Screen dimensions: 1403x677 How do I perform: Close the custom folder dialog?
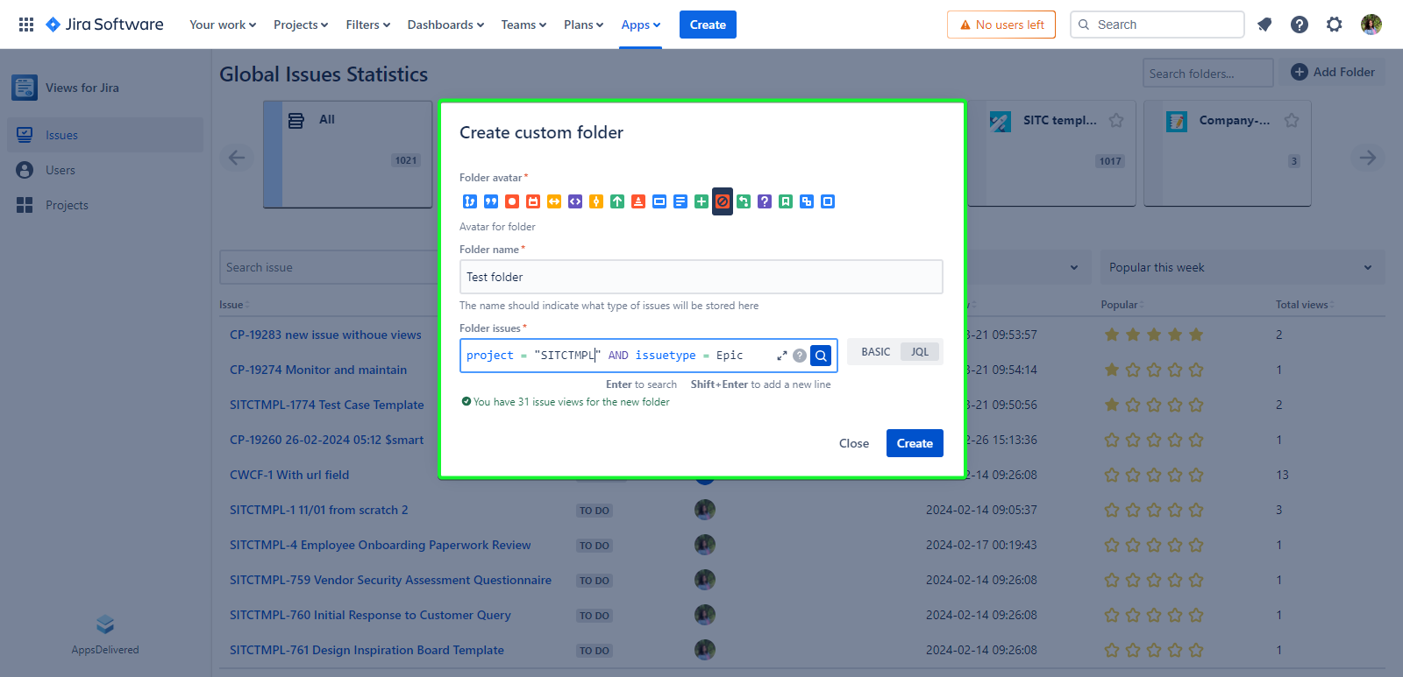[853, 443]
